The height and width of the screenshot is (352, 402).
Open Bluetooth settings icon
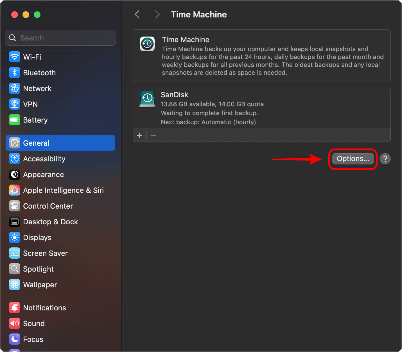pos(15,73)
